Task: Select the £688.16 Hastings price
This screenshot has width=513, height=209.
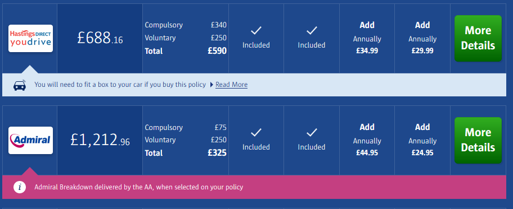Action: [x=100, y=38]
